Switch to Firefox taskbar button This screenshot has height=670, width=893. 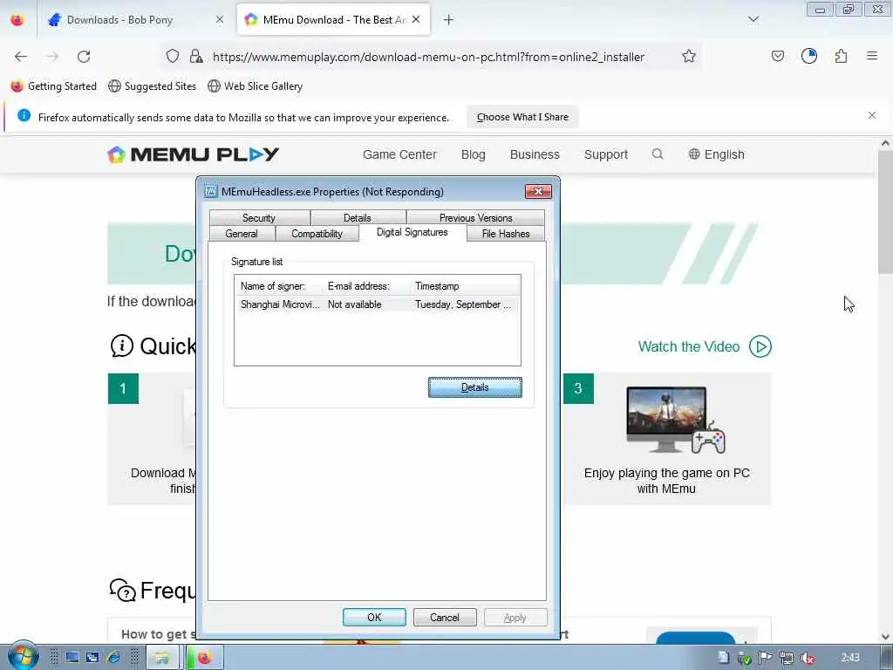click(205, 658)
